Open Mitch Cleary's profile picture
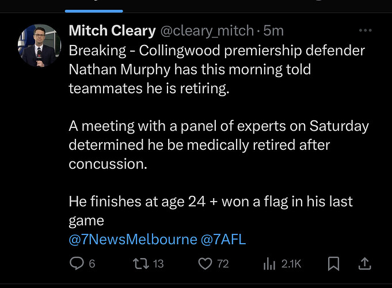 coord(39,46)
